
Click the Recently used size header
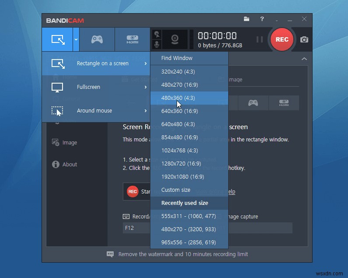coord(189,203)
